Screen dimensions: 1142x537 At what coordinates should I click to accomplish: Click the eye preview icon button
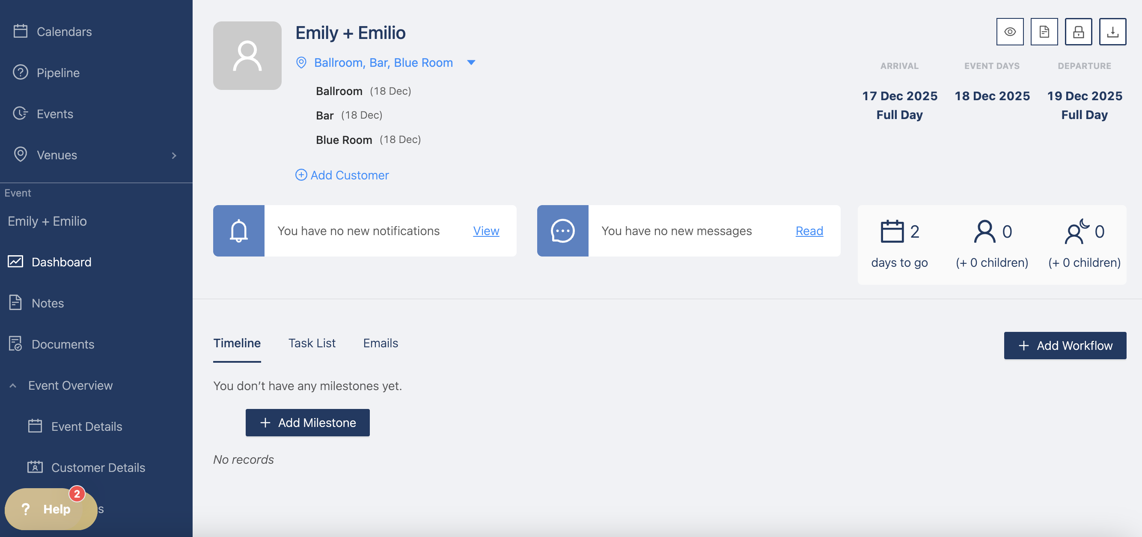click(1009, 32)
